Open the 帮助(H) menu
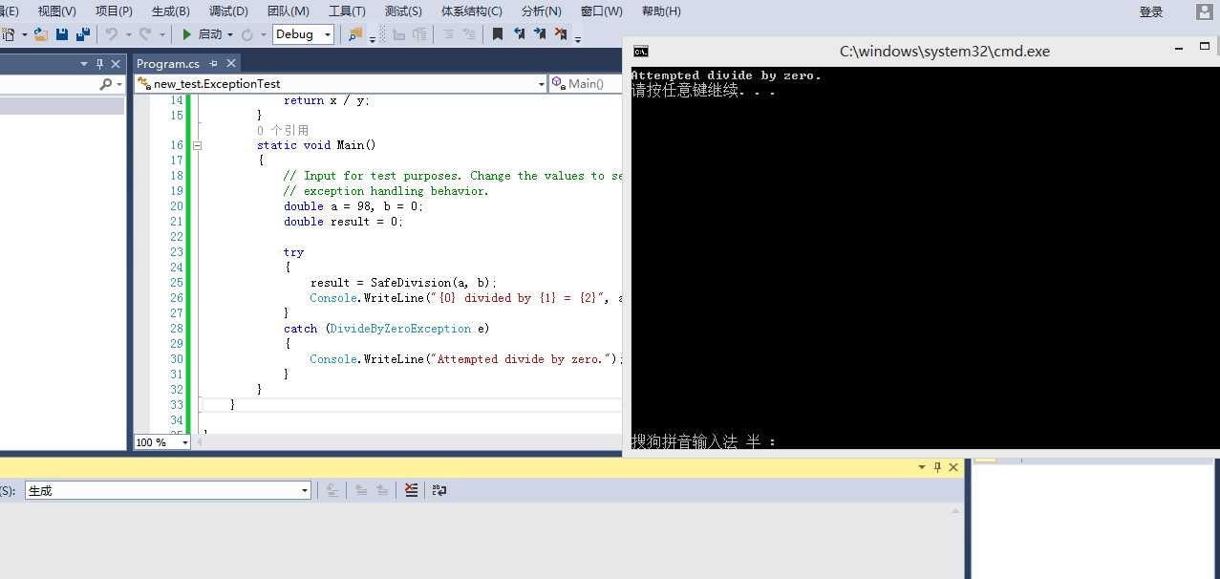Viewport: 1220px width, 579px height. [x=661, y=11]
